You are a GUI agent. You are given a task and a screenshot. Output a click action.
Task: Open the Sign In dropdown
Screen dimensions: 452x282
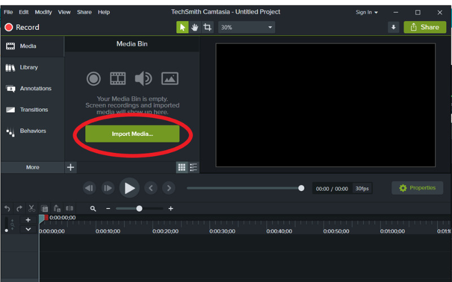[x=367, y=12]
